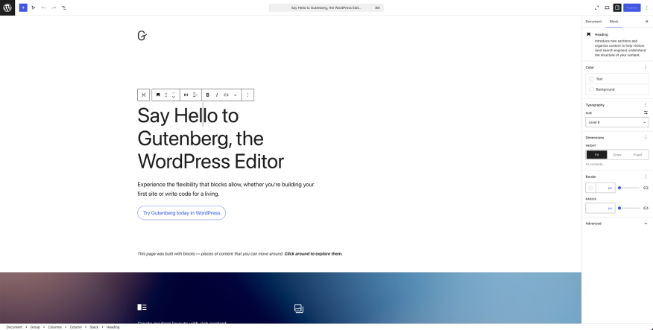
Task: Click the border color swatch
Action: click(x=590, y=188)
